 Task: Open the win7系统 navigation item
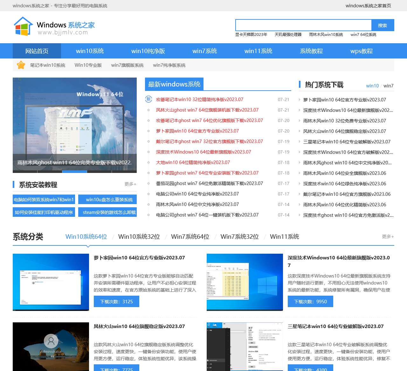205,51
